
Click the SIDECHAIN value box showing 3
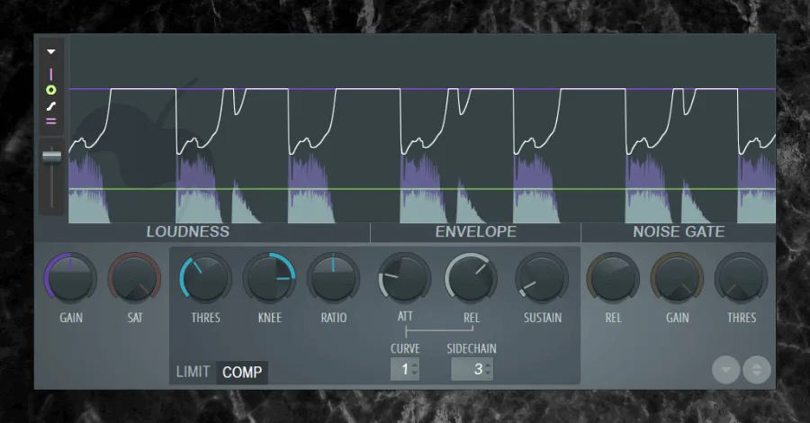click(472, 369)
